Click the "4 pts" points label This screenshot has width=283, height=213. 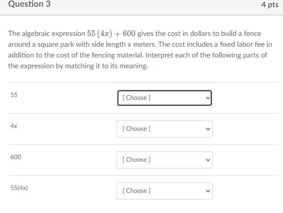(x=270, y=4)
